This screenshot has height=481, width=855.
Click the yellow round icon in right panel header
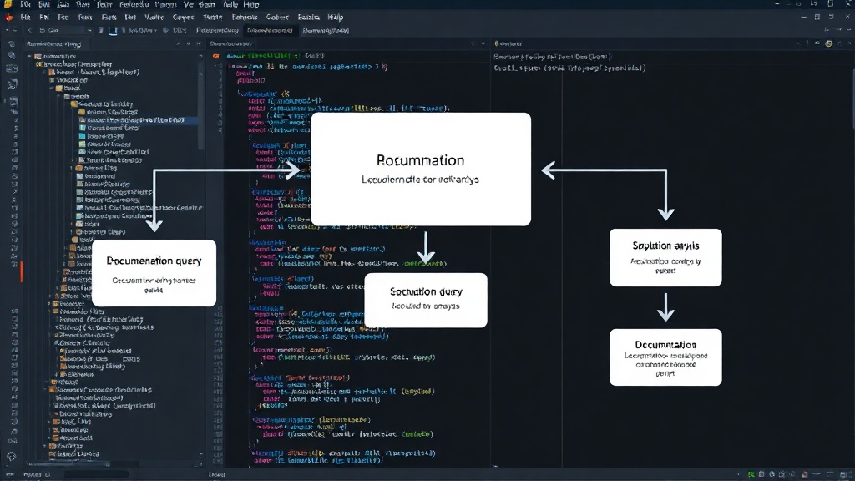[828, 43]
